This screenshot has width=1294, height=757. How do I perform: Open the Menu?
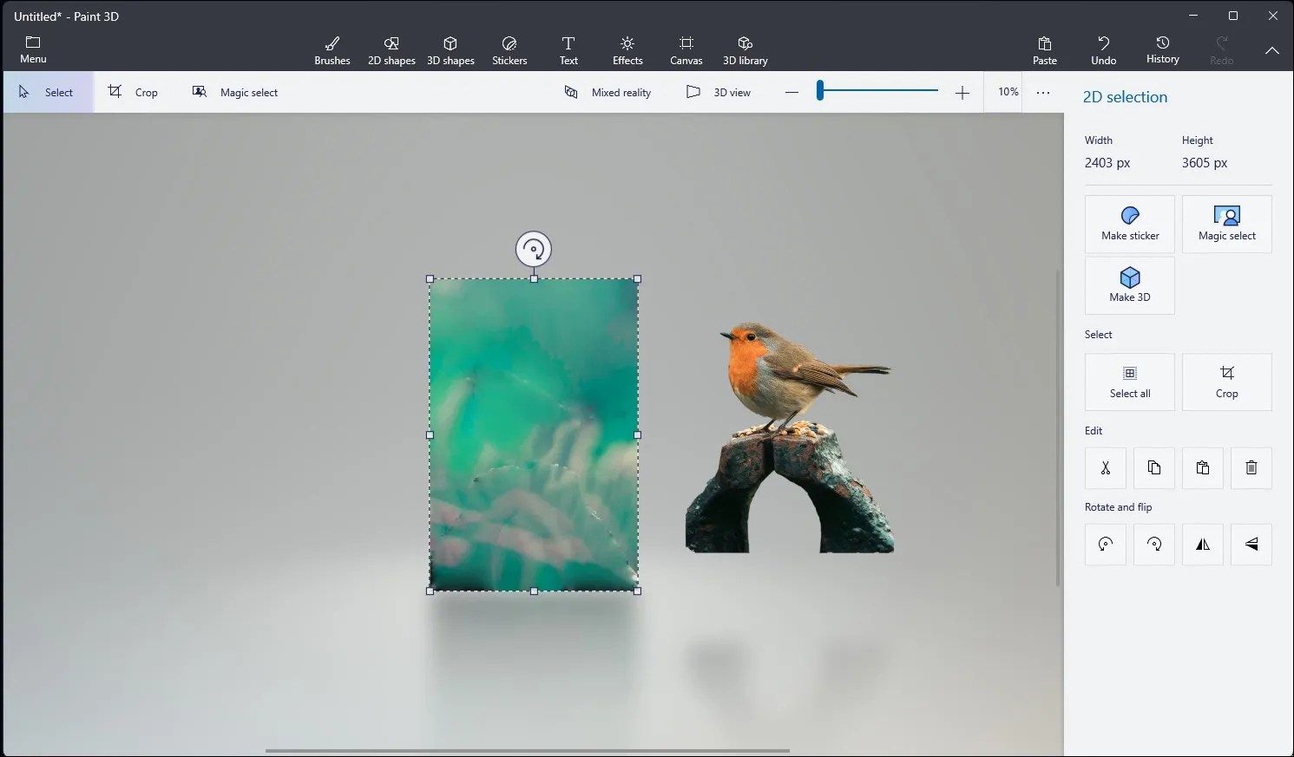(33, 49)
